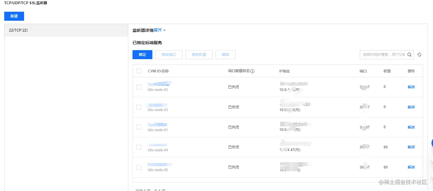
Task: Unbind k8s-node-05 via 解绑 link
Action: point(411,167)
